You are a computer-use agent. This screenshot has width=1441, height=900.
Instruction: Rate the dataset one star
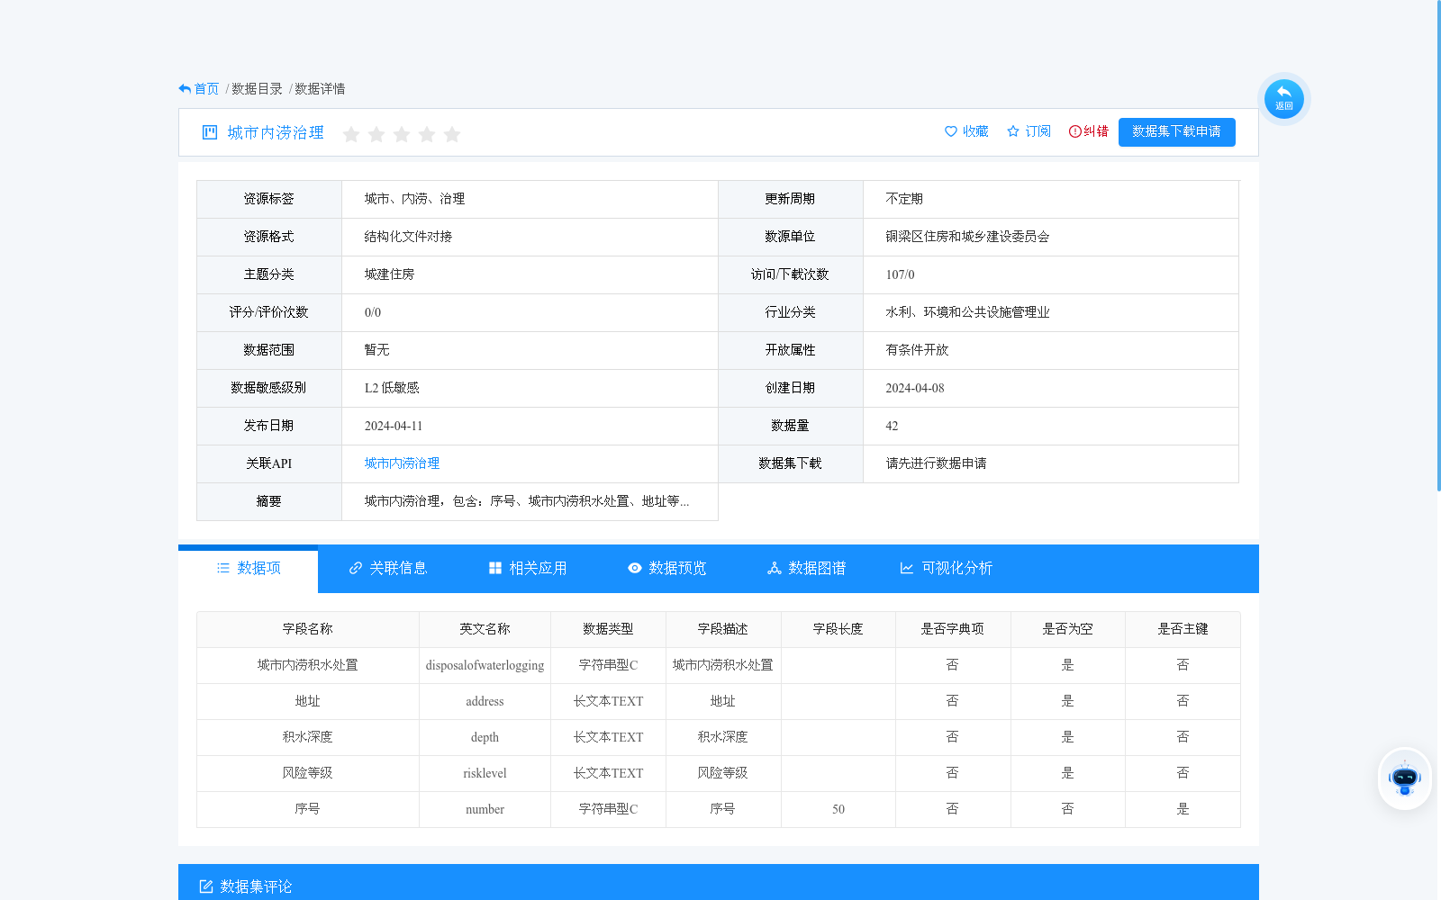(351, 134)
